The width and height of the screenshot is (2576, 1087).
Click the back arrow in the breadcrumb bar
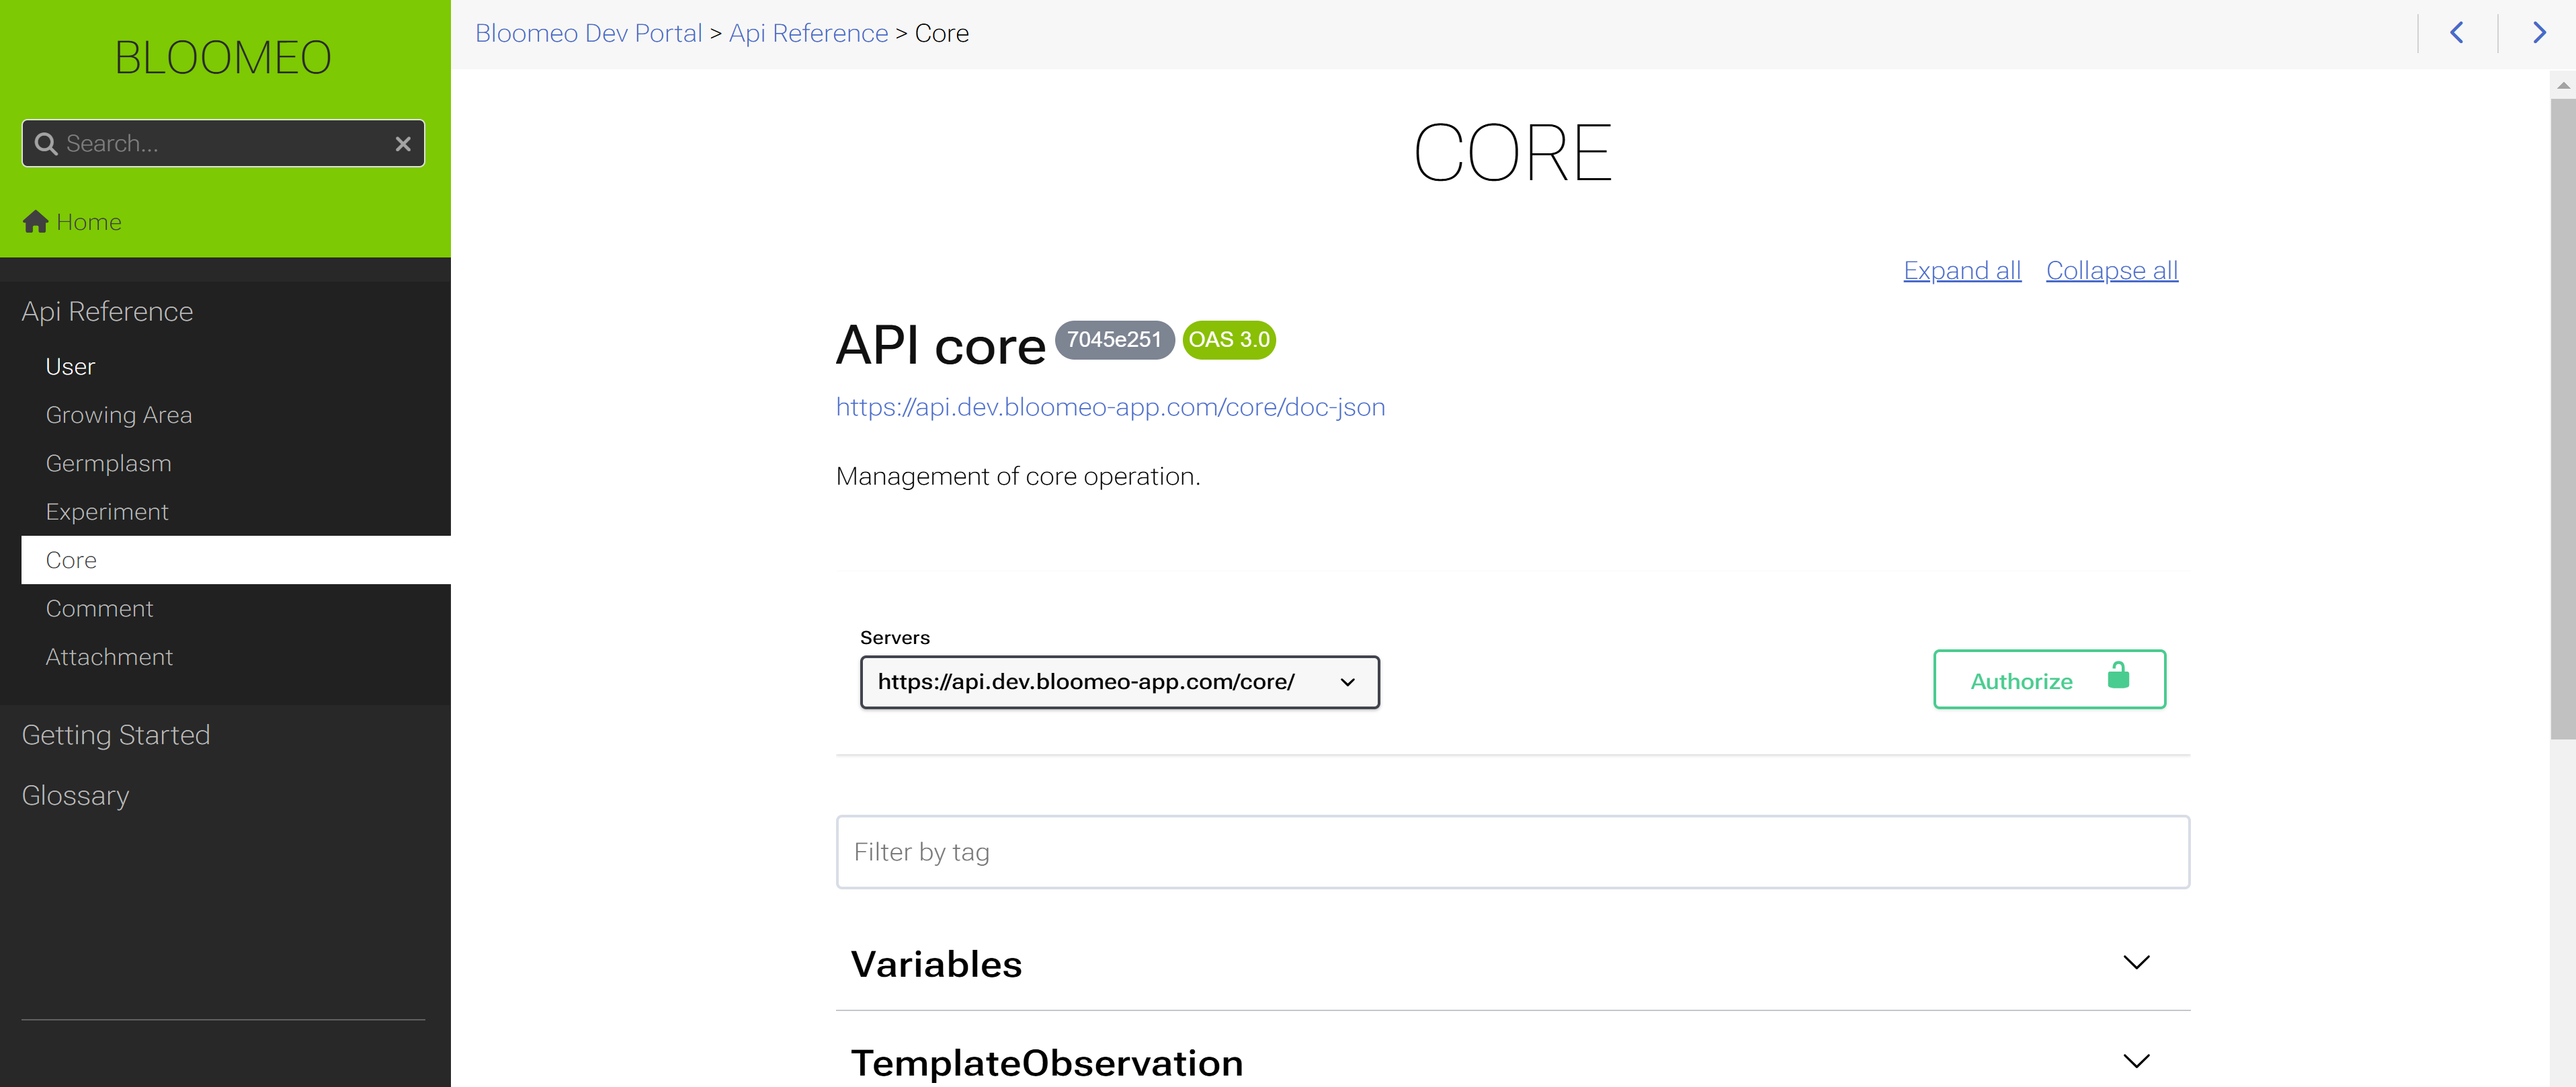click(x=2458, y=32)
